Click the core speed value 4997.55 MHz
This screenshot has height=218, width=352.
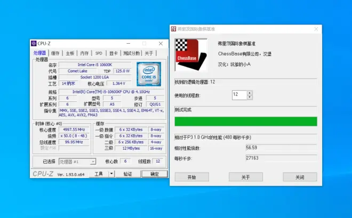[x=74, y=130]
